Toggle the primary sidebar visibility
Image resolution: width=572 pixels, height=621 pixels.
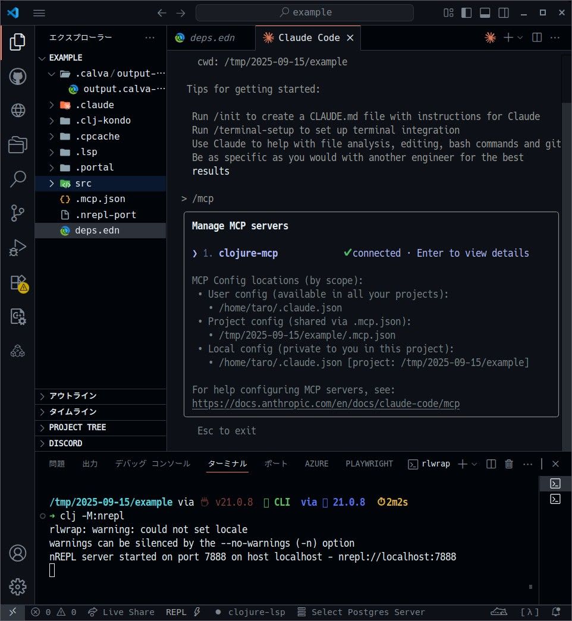[x=467, y=12]
